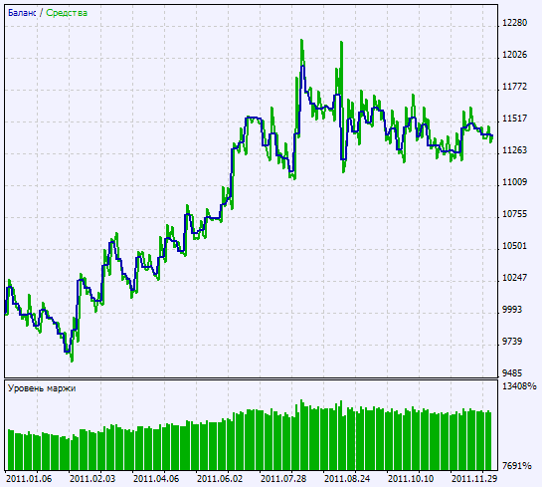Click the 11009 price axis value
Image resolution: width=542 pixels, height=487 pixels.
(x=515, y=182)
